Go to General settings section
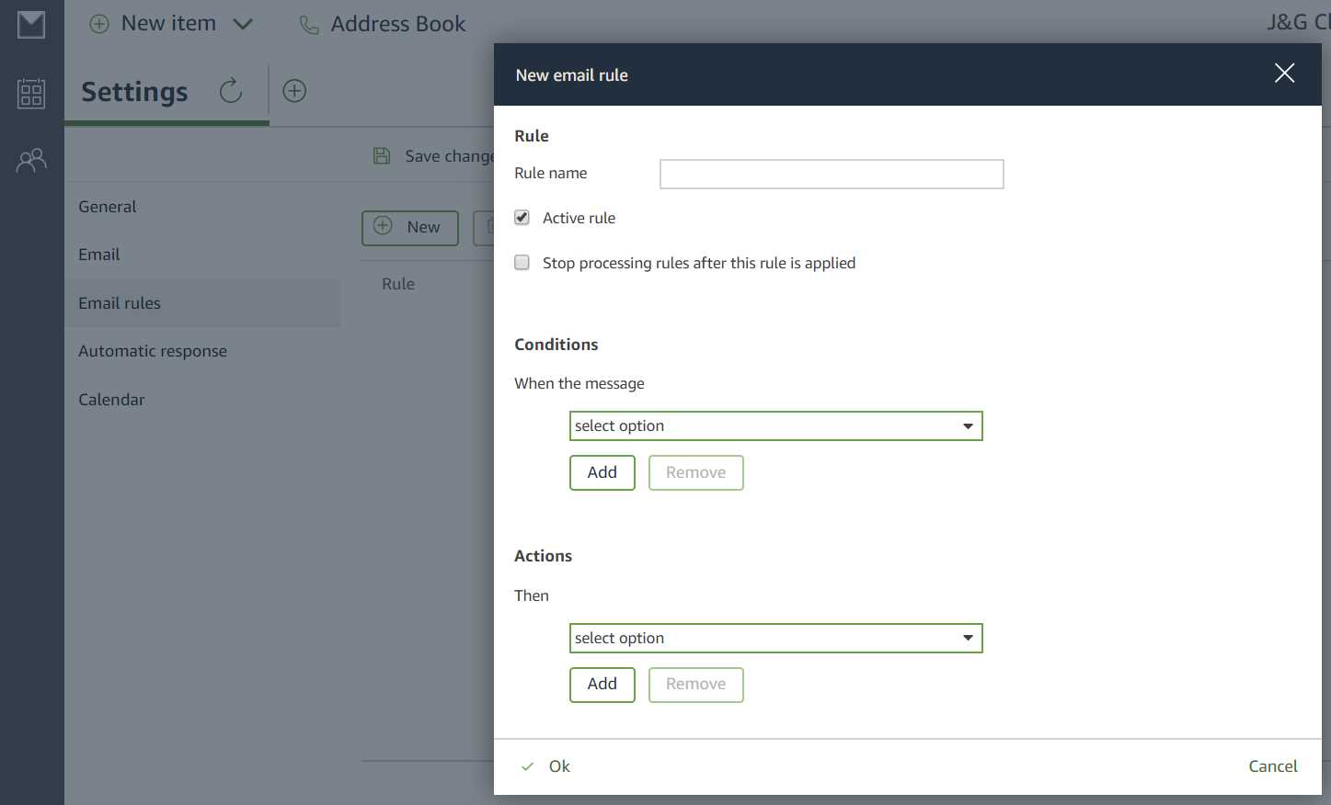 [108, 207]
